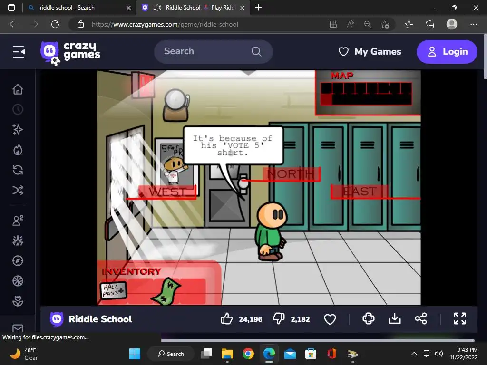487x365 pixels.
Task: Click the page vertical scrollbar
Action: [x=485, y=57]
